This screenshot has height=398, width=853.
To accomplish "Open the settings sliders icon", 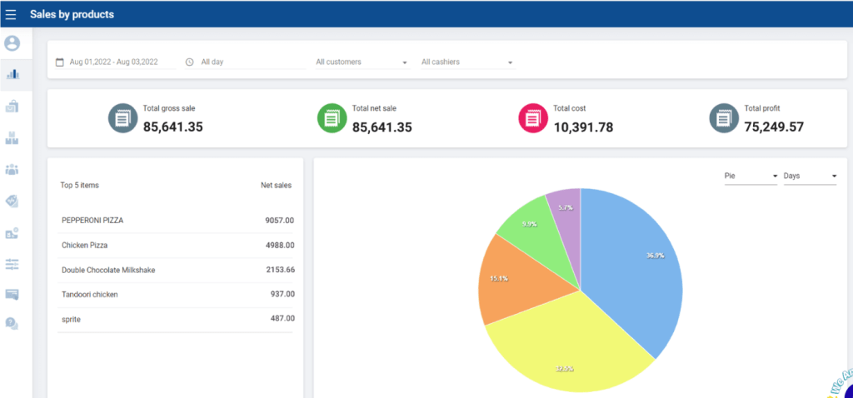I will [12, 265].
